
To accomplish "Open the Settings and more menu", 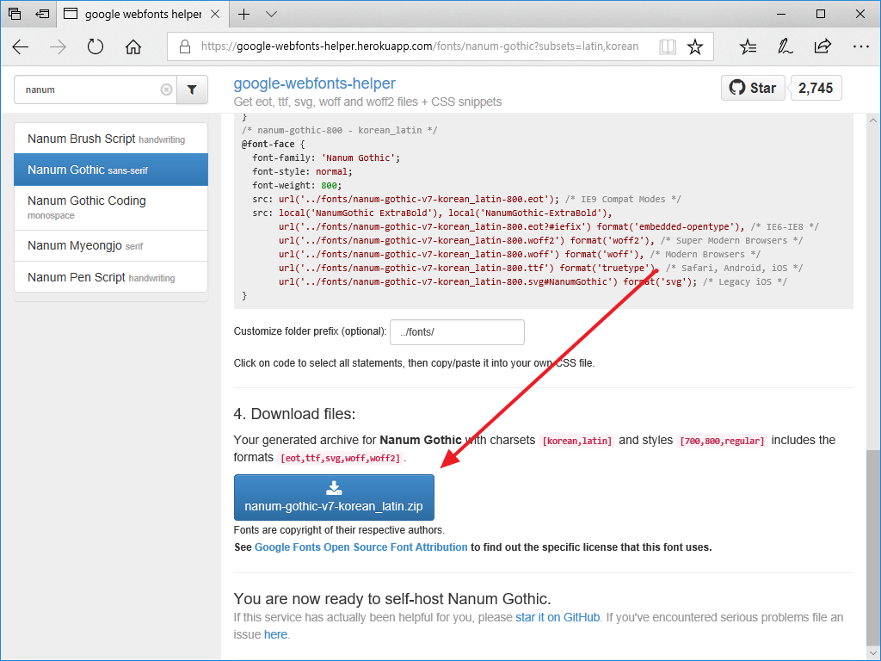I will [x=860, y=46].
